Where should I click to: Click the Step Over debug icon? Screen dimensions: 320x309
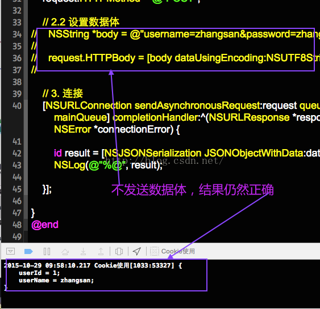[65, 252]
